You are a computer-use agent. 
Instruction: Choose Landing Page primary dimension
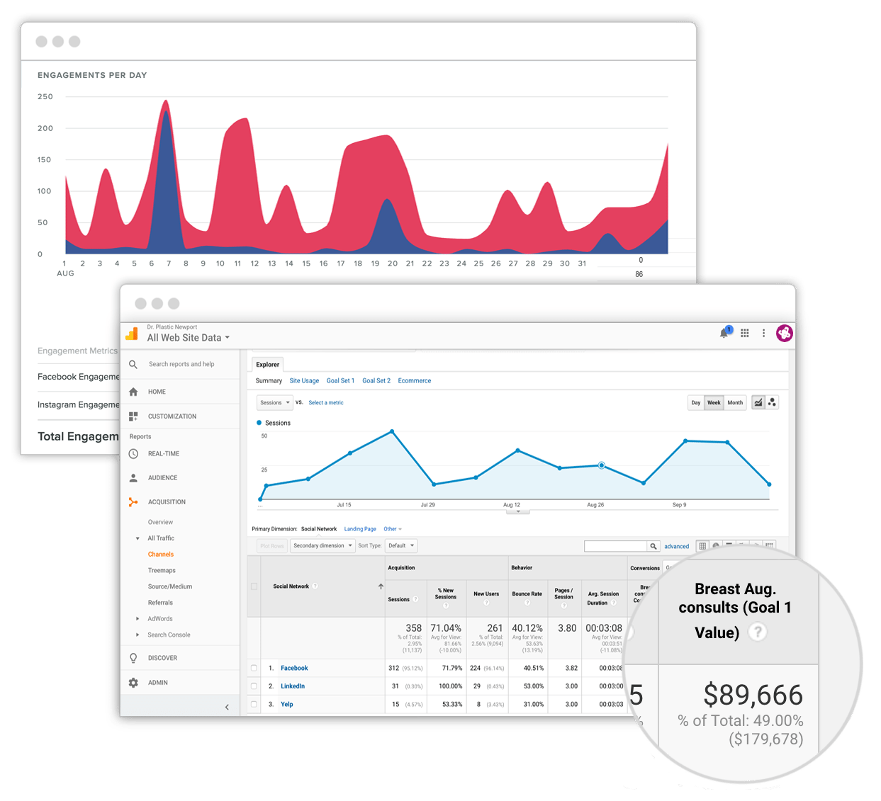[x=360, y=529]
